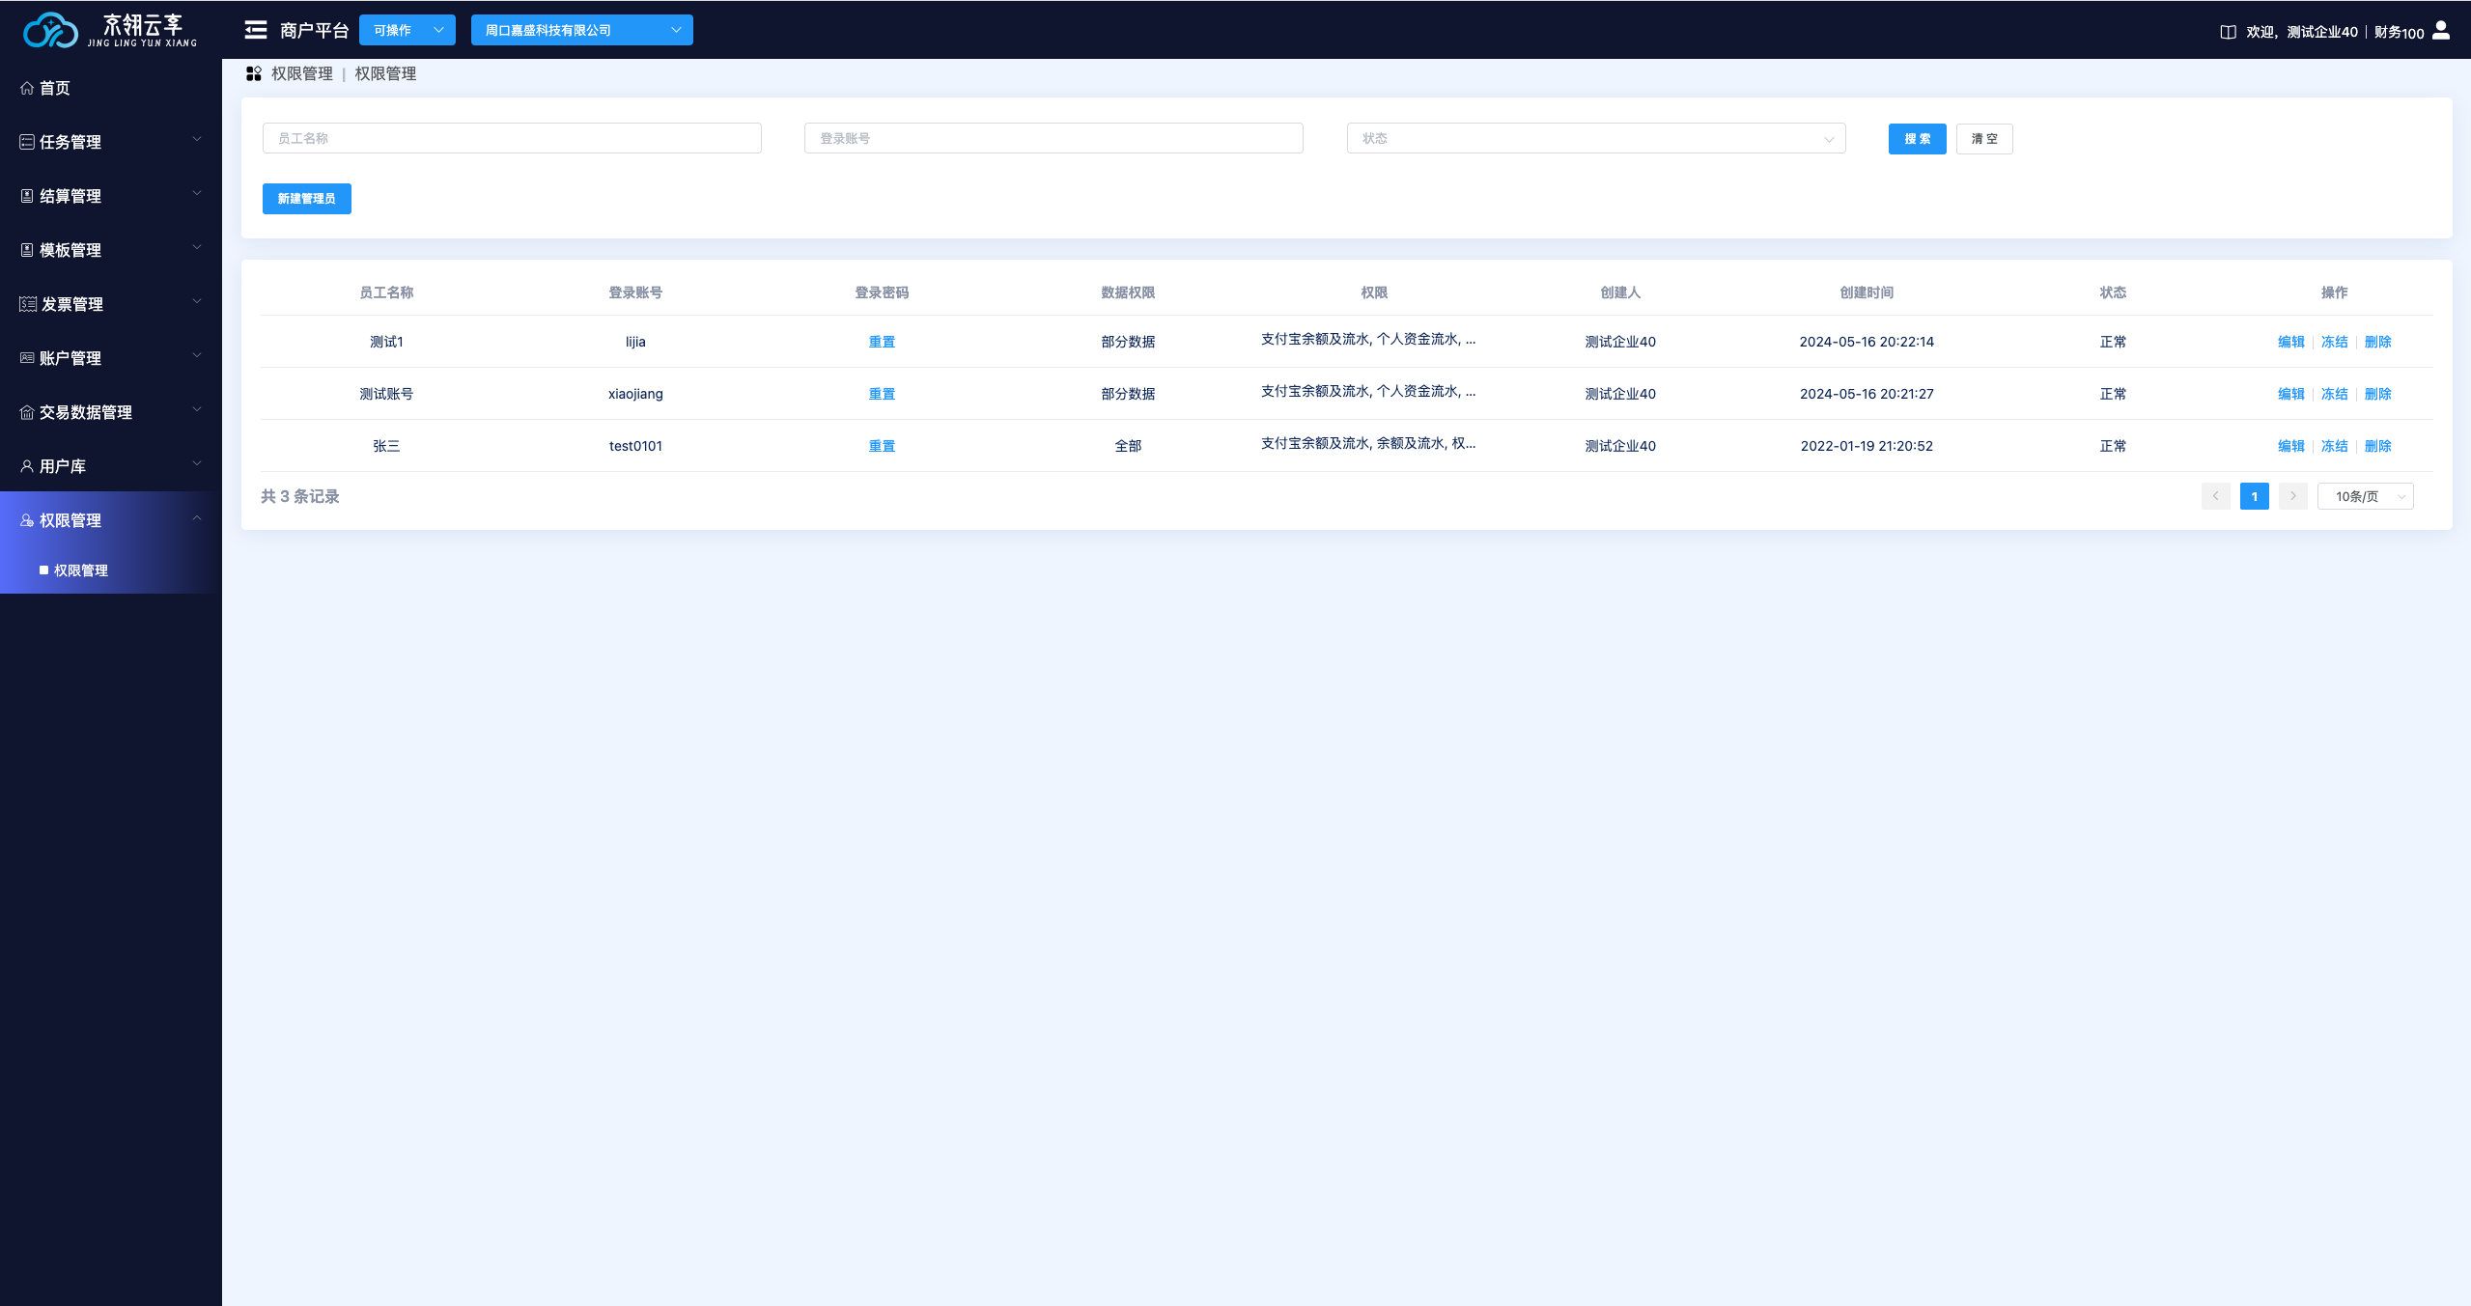Edit the 张三 employee row
The width and height of the screenshot is (2471, 1306).
coord(2290,446)
